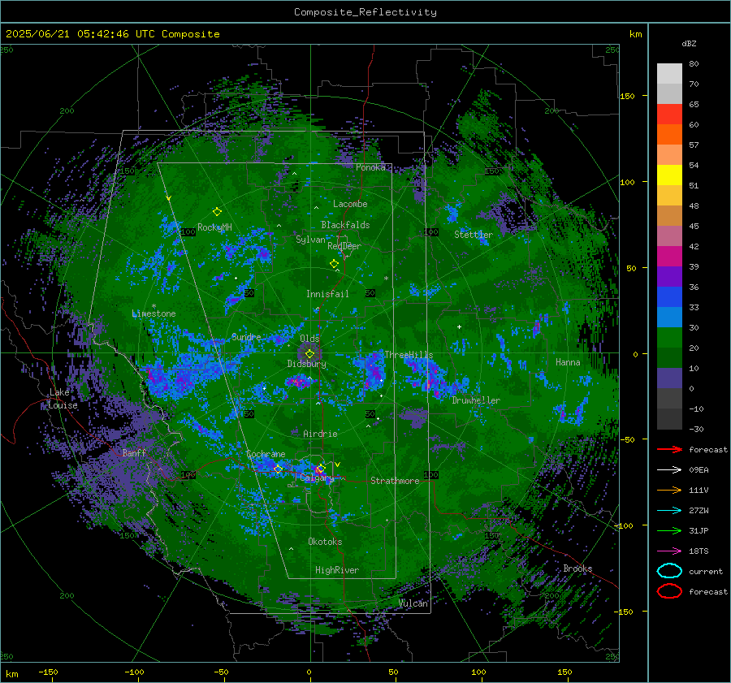Click the km unit label at bottom left
731x683 pixels.
12,674
